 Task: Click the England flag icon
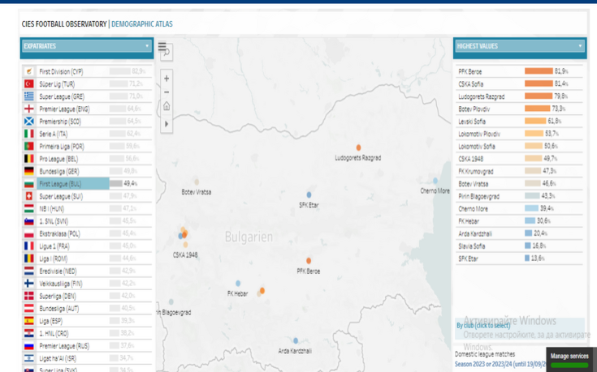pyautogui.click(x=29, y=109)
